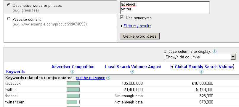Open Filter my results link
Screen dimensions: 239x107
pos(137,26)
